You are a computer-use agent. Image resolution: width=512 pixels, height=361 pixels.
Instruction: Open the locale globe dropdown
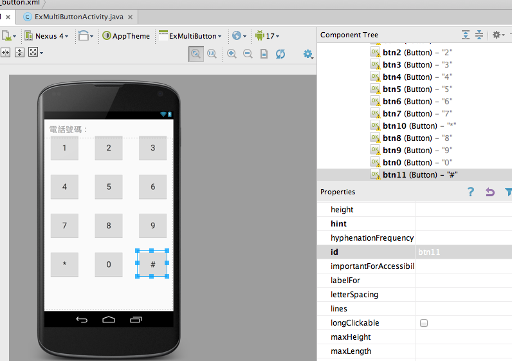click(x=239, y=36)
